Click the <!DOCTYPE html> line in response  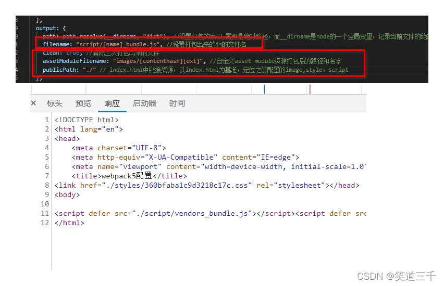(87, 120)
